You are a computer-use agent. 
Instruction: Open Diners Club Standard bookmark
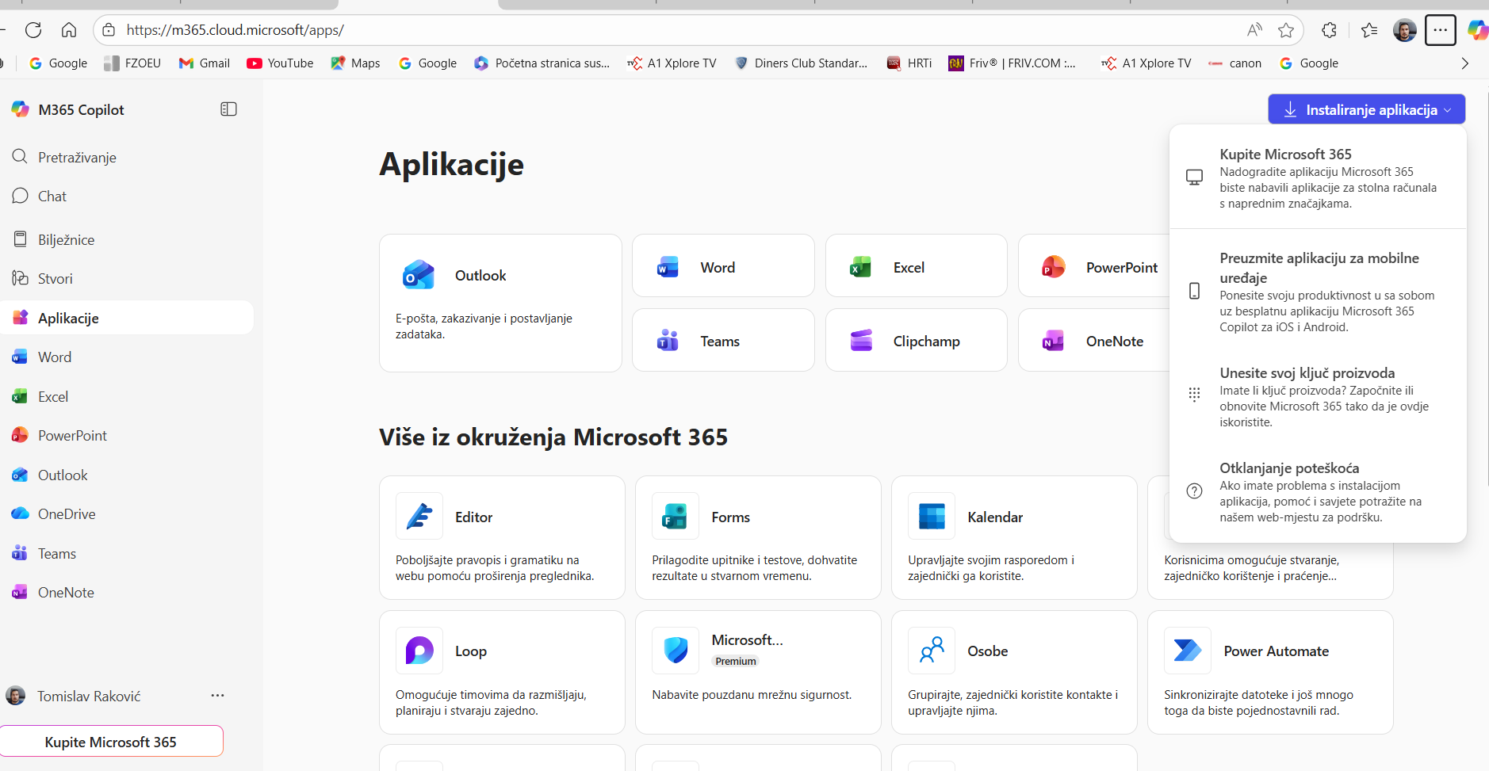801,63
